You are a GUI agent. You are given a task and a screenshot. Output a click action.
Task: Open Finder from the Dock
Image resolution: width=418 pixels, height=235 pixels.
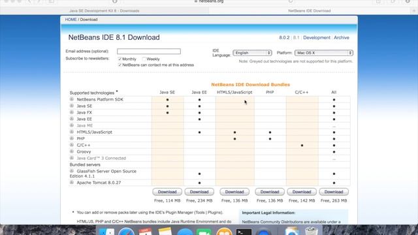point(106,231)
